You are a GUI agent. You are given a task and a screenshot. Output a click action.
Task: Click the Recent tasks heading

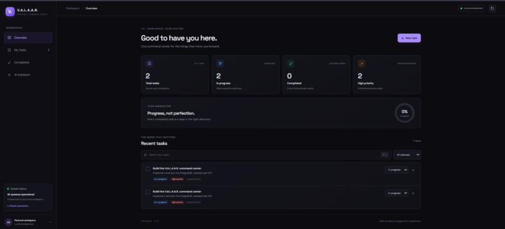(154, 143)
